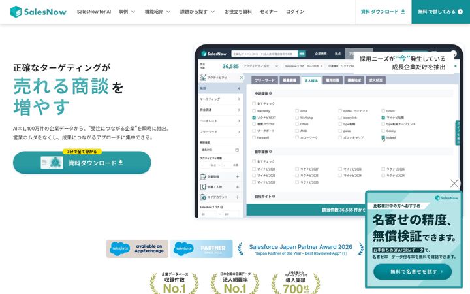Check the Green checkbox
Viewport: 470px width, 294px height.
(383, 111)
